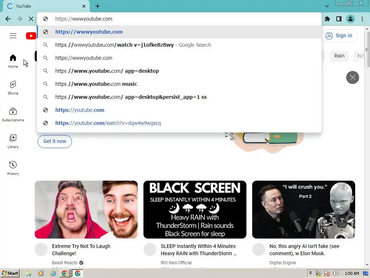Click into the address bar text
The image size is (370, 278).
(84, 19)
